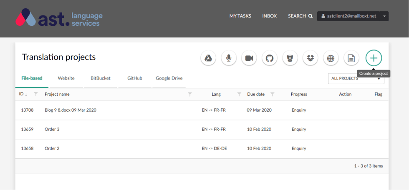Click EN -> FR-FR in Order 3 row
409x190 pixels.
(x=214, y=129)
